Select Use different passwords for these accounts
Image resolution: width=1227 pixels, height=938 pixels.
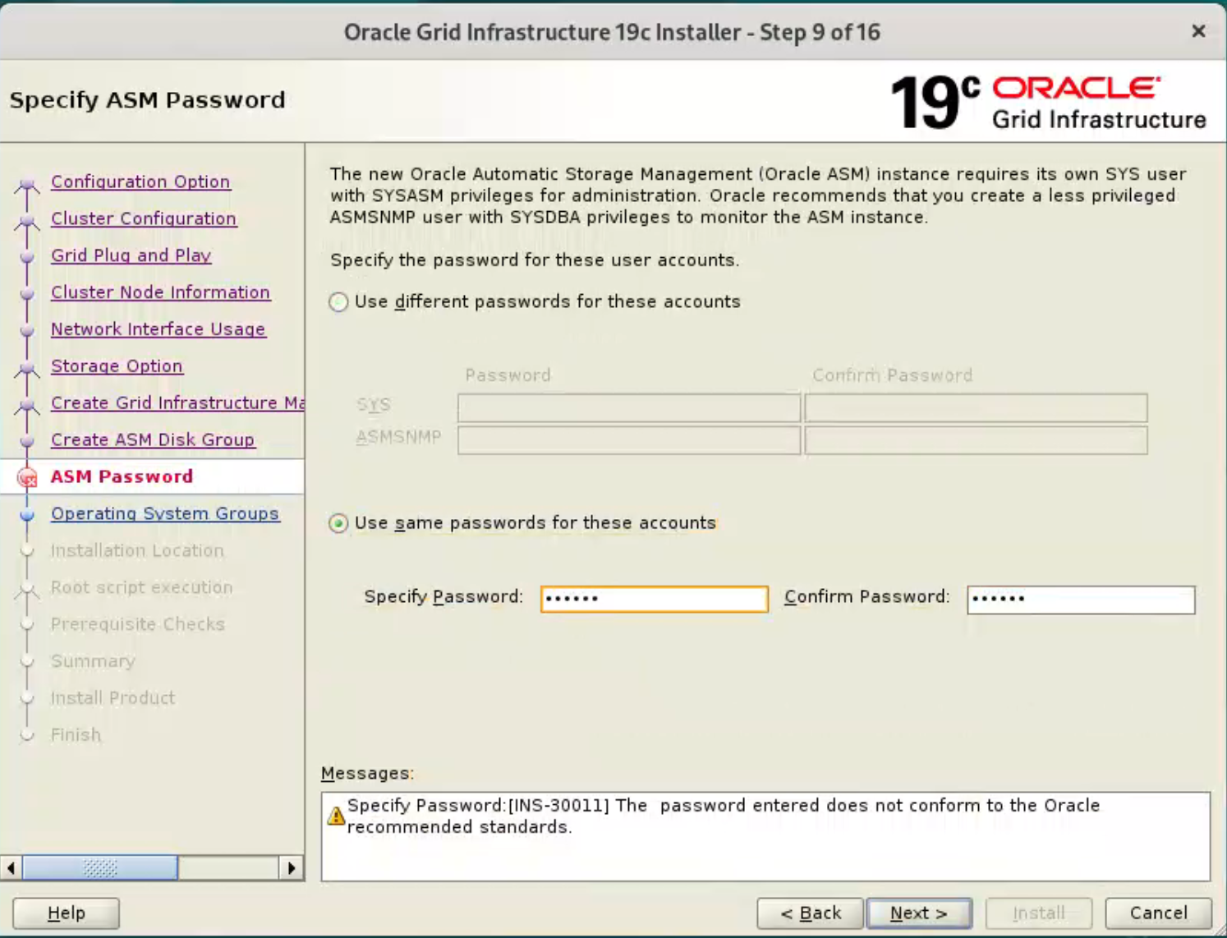338,302
